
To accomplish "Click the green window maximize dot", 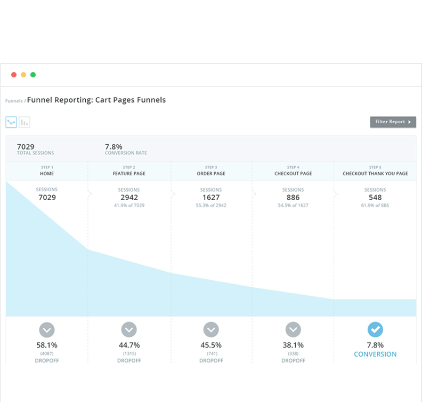I will click(x=33, y=75).
